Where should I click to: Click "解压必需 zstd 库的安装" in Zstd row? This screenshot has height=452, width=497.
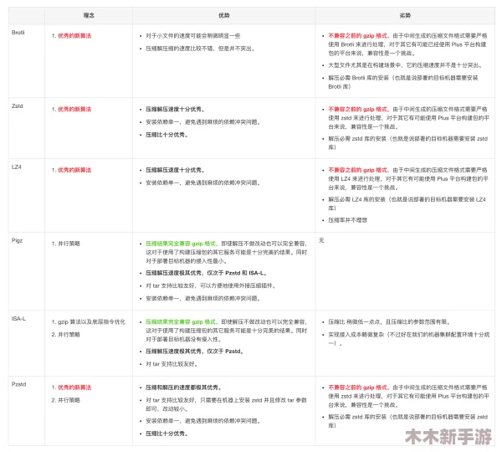click(408, 143)
